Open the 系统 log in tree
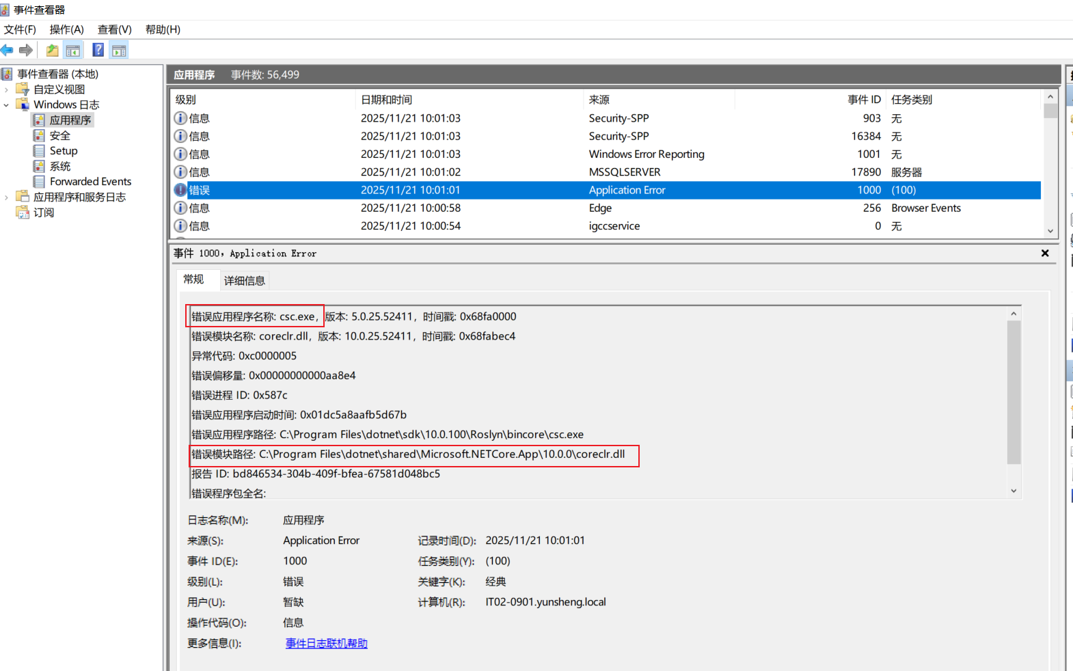This screenshot has width=1073, height=671. pos(59,166)
